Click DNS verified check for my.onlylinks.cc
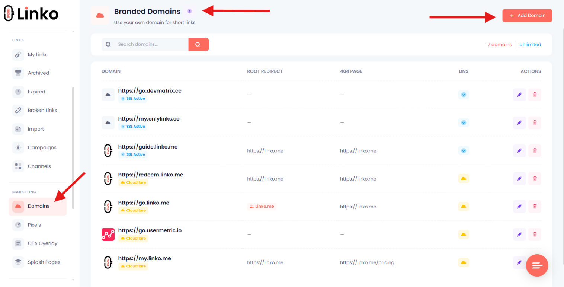Viewport: 564px width, 287px height. 464,123
